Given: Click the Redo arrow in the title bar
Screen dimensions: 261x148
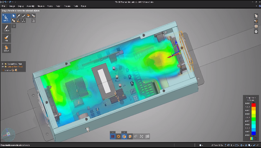Looking at the screenshot, I should point(10,2).
